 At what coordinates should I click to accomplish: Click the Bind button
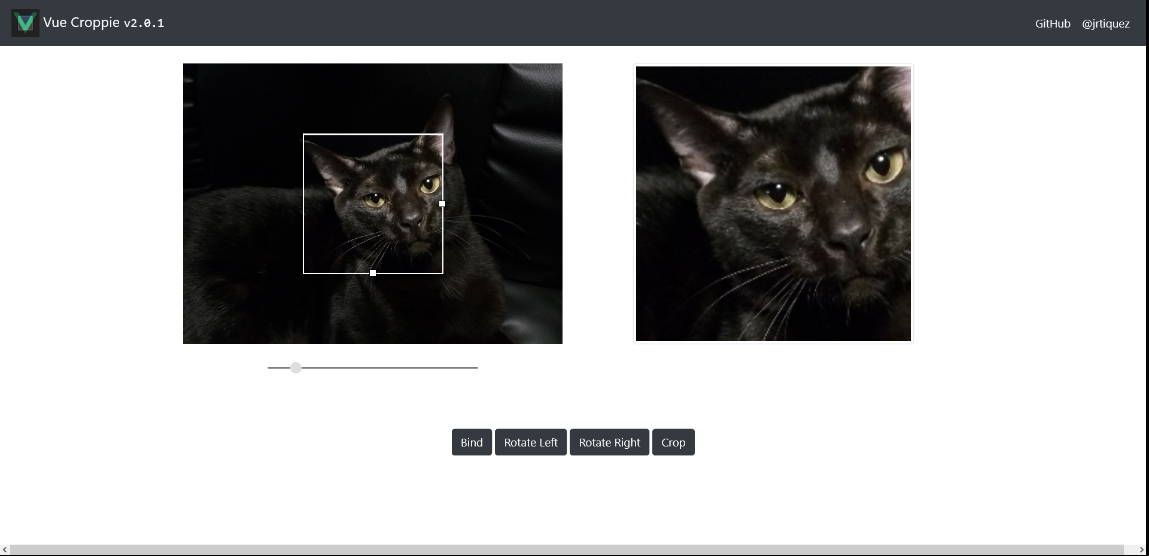point(472,442)
